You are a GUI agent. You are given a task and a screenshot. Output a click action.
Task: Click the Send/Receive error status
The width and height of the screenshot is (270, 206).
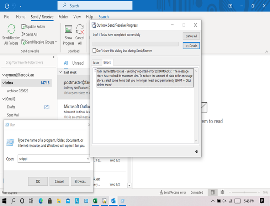pos(173,193)
